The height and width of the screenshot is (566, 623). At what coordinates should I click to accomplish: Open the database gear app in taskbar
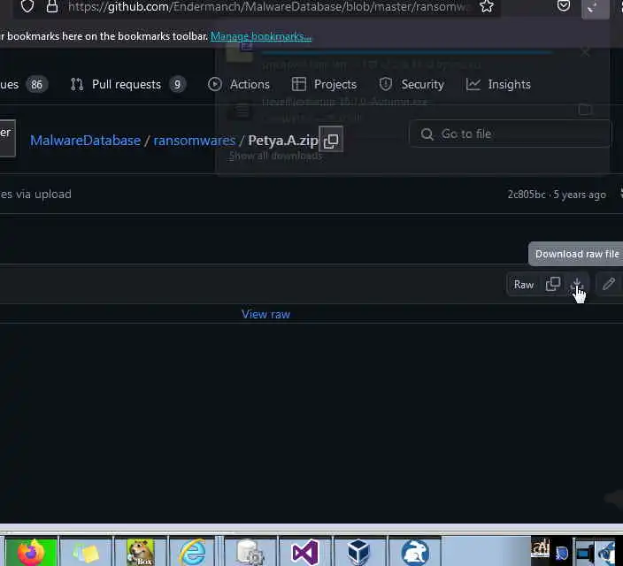coord(250,553)
